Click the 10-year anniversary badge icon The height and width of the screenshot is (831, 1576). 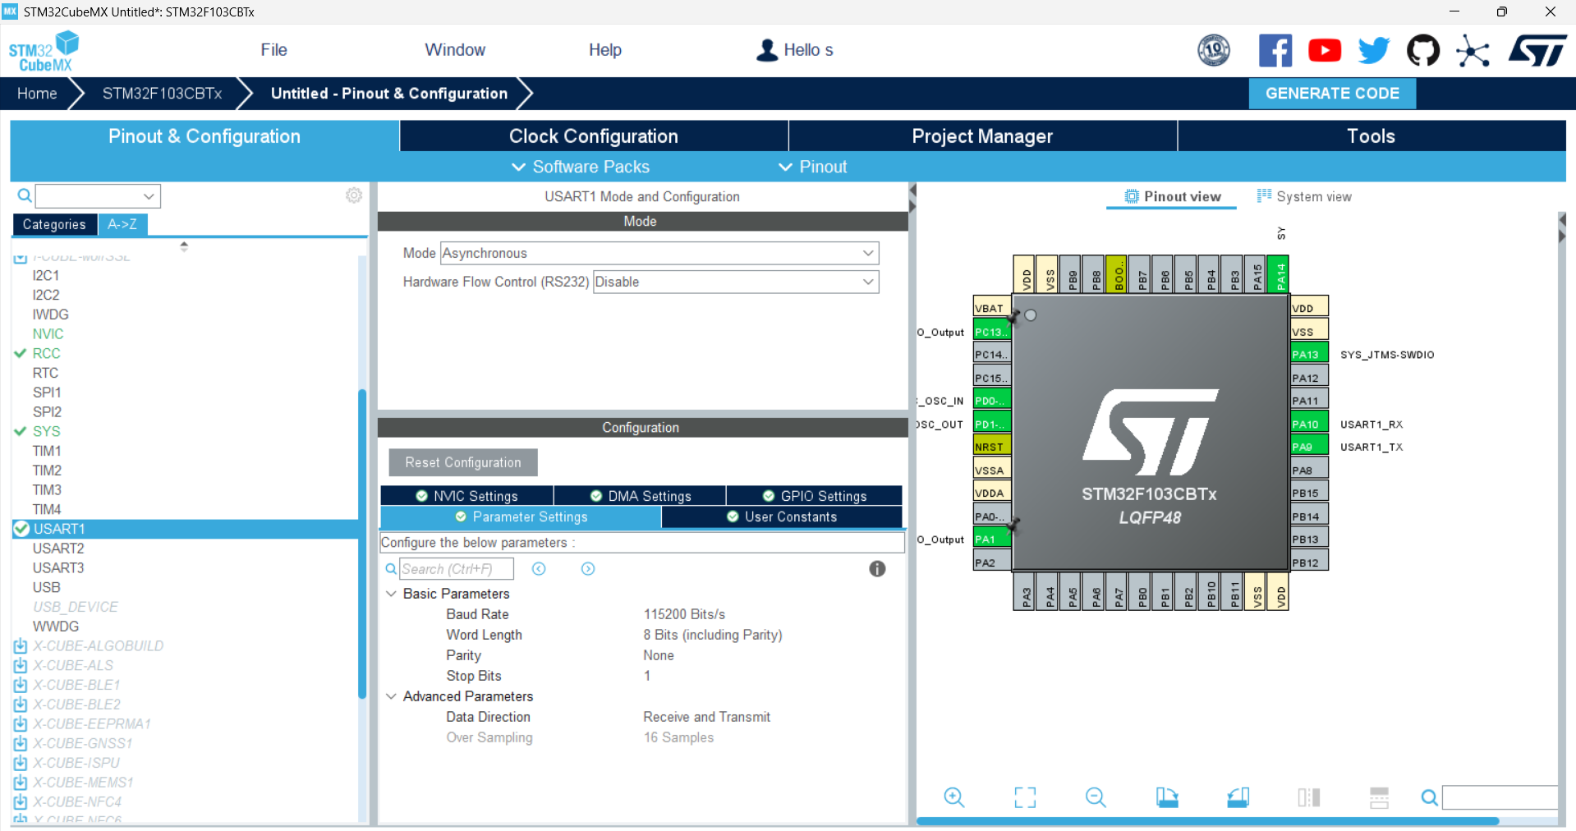coord(1214,50)
